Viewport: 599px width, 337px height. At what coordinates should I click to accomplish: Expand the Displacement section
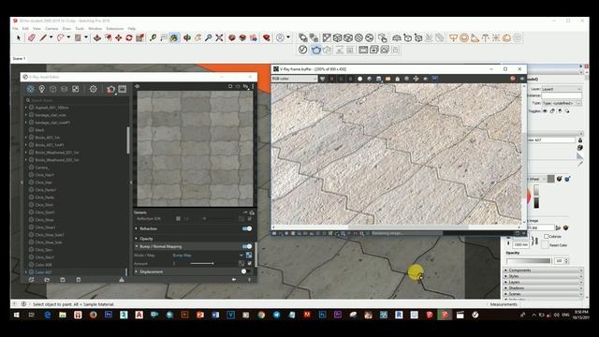click(x=137, y=271)
